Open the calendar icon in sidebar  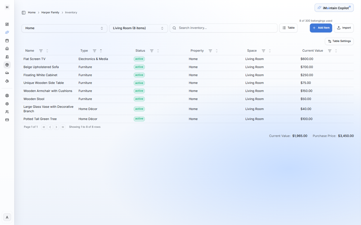click(x=7, y=40)
